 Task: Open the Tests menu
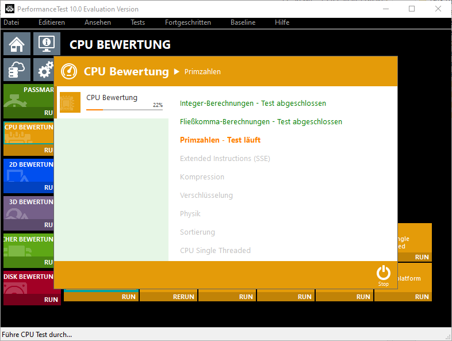137,22
